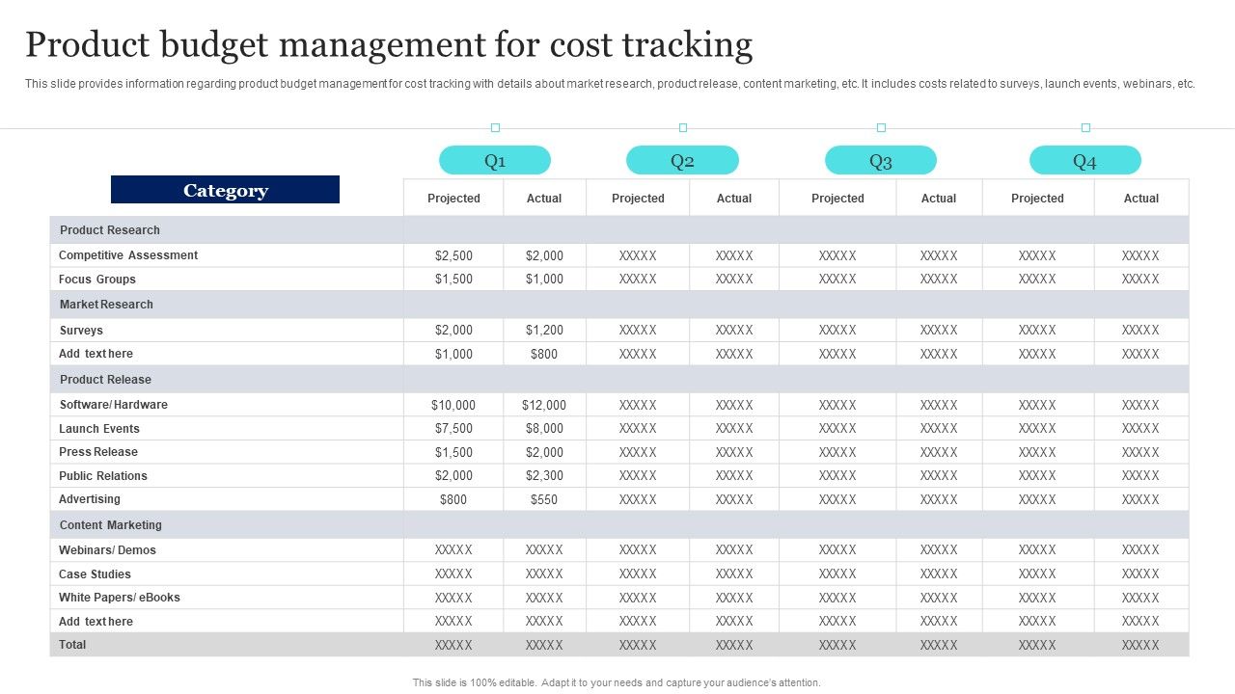Select Software/ Hardware Q1 projected $10,000
1235x694 pixels.
point(453,406)
